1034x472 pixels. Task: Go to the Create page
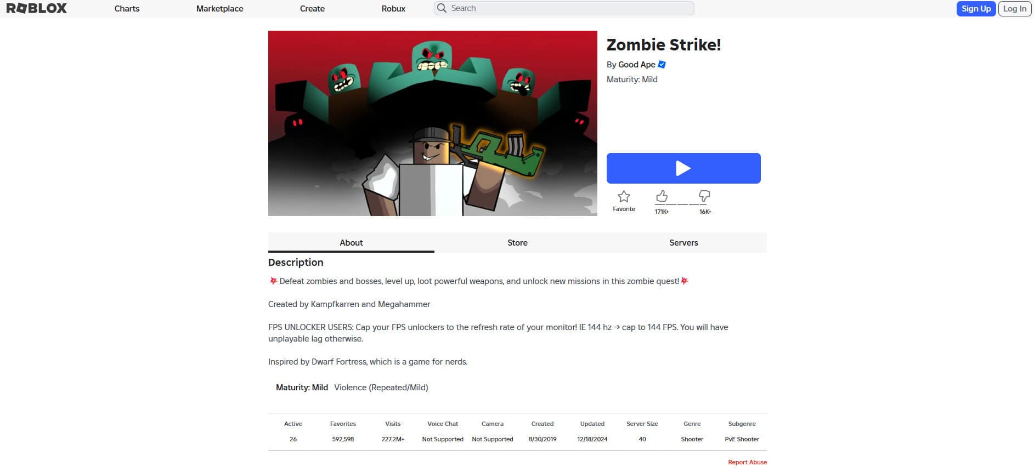click(x=312, y=9)
